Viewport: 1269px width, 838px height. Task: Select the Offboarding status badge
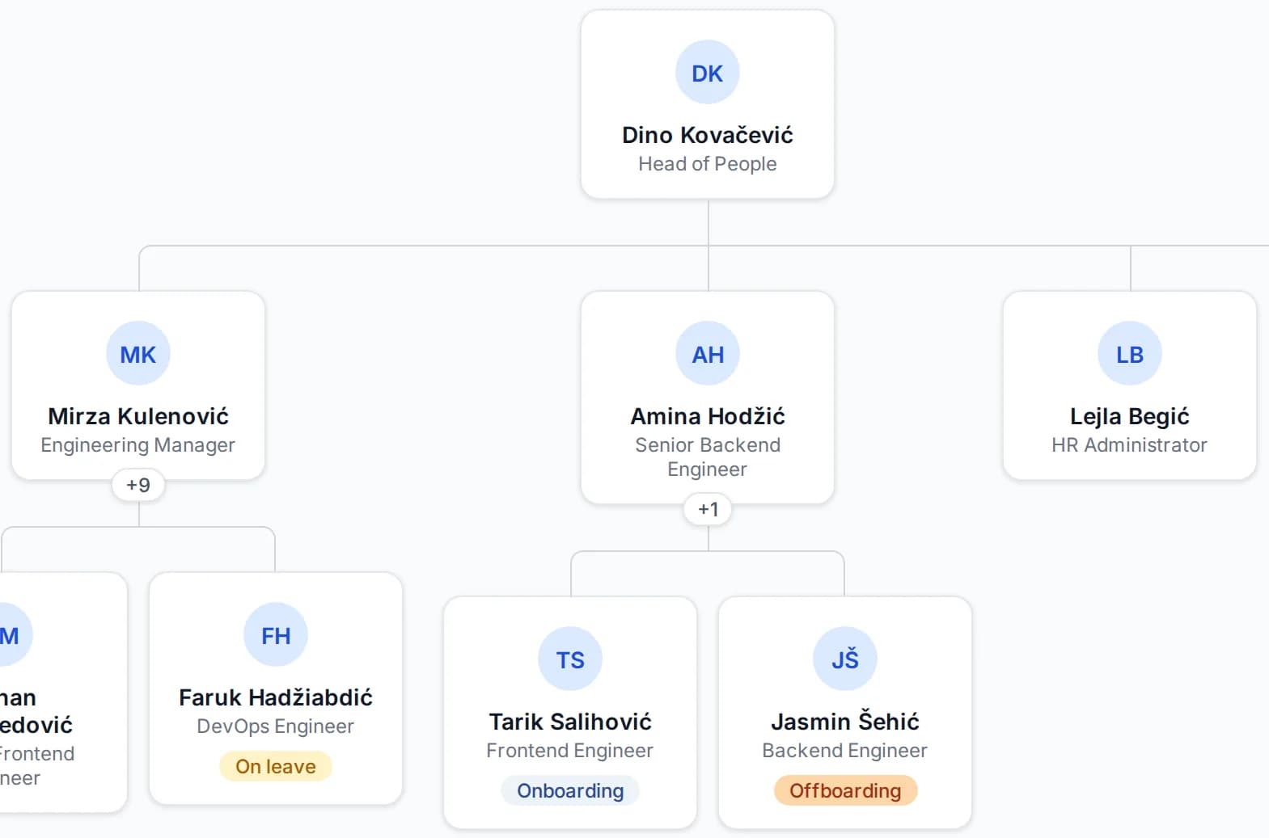coord(845,790)
